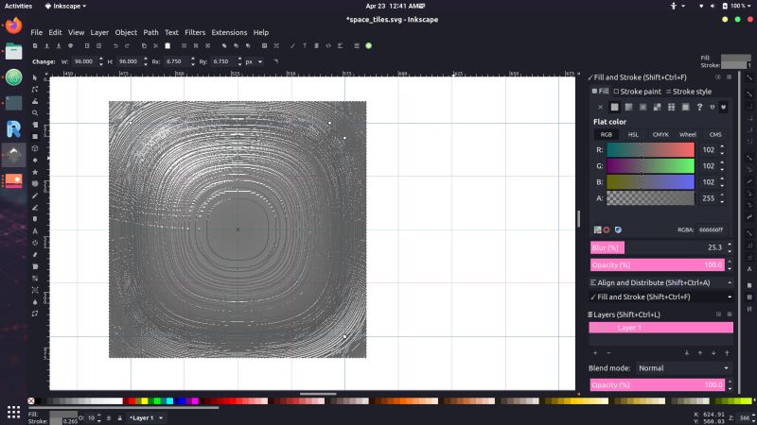Viewport: 757px width, 425px height.
Task: Click the Opacity slider under Blur
Action: click(x=657, y=265)
